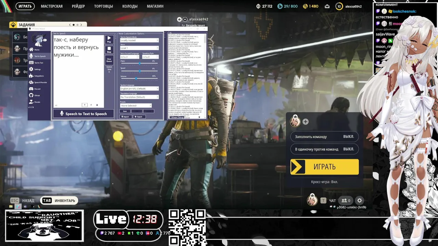Start Speech to Text to Speech
Image resolution: width=438 pixels, height=246 pixels.
point(83,114)
